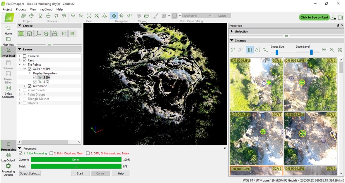
Task: Click the Output Status button
Action: [x=30, y=173]
